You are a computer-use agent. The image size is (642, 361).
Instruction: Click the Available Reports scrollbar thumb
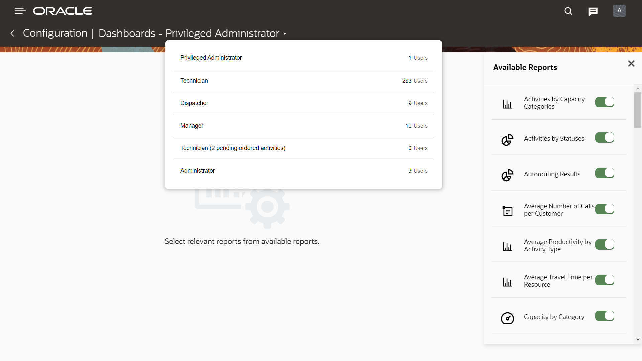pyautogui.click(x=638, y=110)
